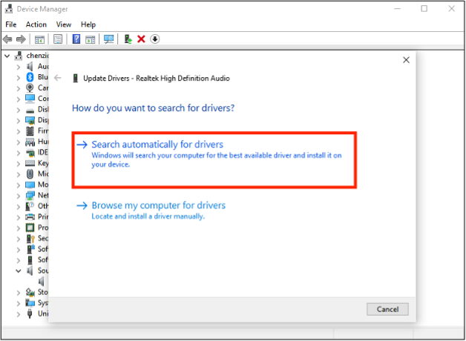The image size is (466, 341).
Task: Click the Update Driver green-arrow icon
Action: [x=128, y=39]
